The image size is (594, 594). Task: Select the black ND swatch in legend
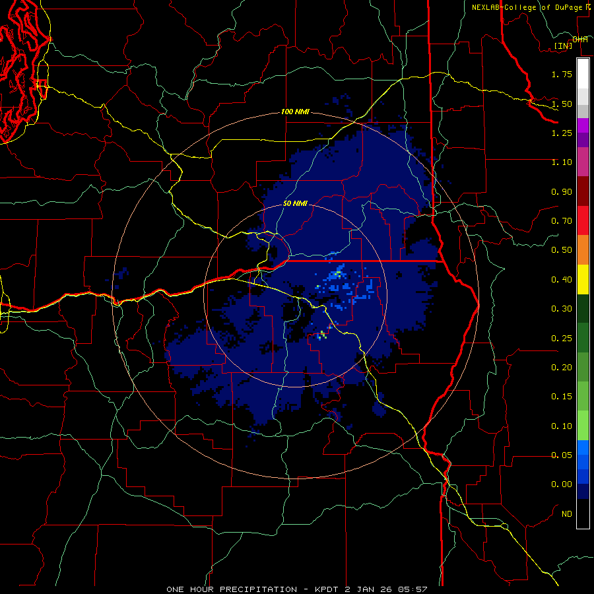(583, 513)
